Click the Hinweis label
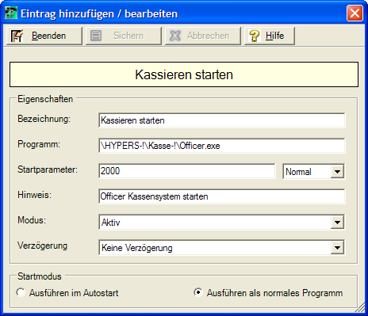Viewport: 368px width, 316px height. click(x=34, y=195)
